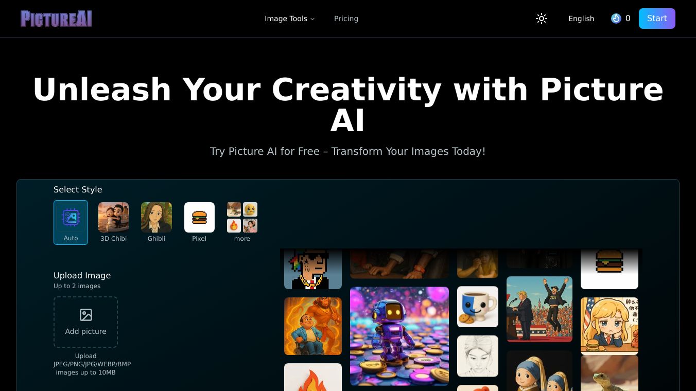
Task: Expand the Image Tools dropdown
Action: 289,19
